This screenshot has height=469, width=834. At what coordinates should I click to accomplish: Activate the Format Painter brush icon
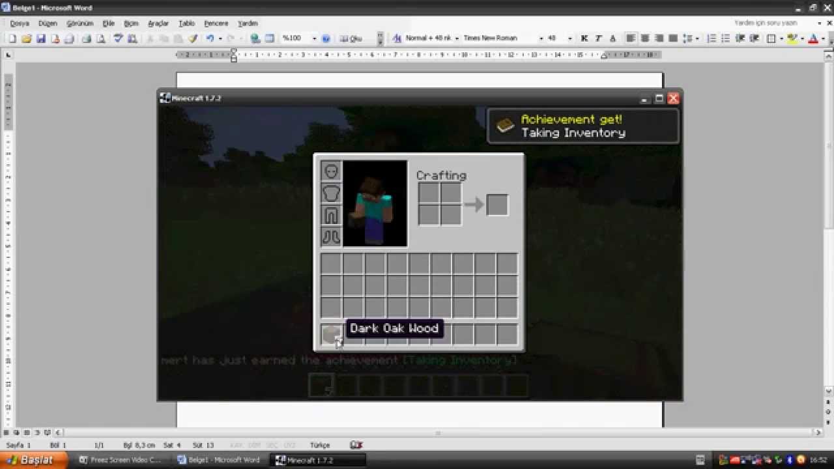pyautogui.click(x=193, y=38)
